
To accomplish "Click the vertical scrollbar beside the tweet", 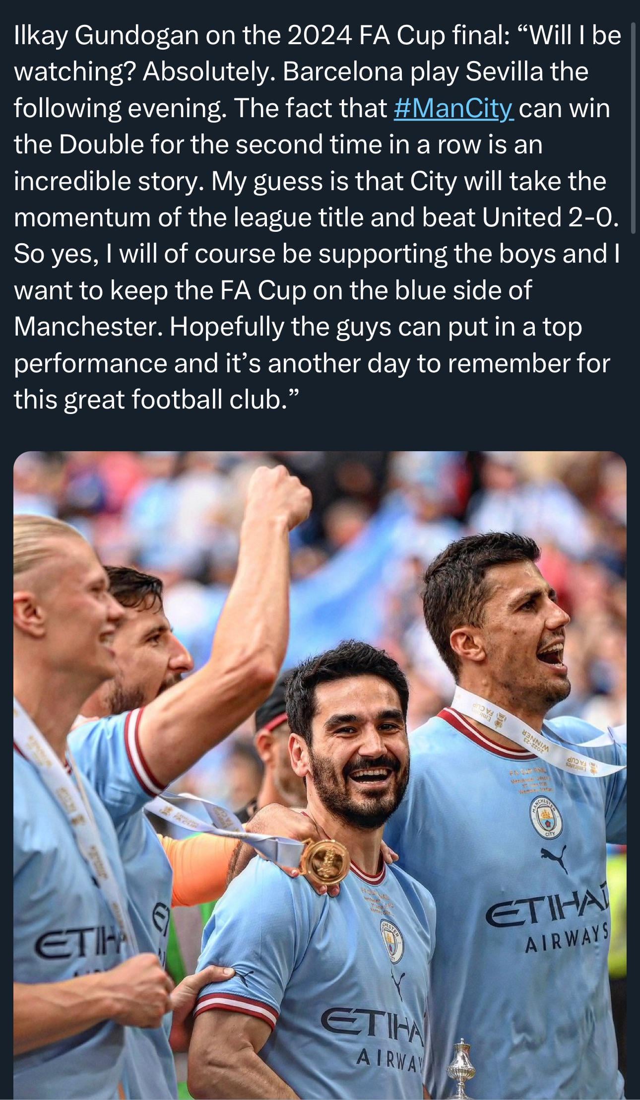I will [x=633, y=128].
